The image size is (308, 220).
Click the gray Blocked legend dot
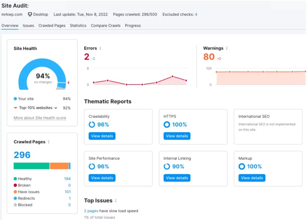coord(15,205)
